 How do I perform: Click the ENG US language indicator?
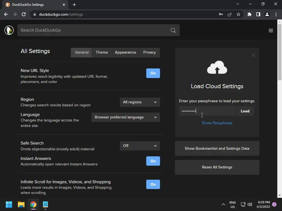tap(232, 204)
